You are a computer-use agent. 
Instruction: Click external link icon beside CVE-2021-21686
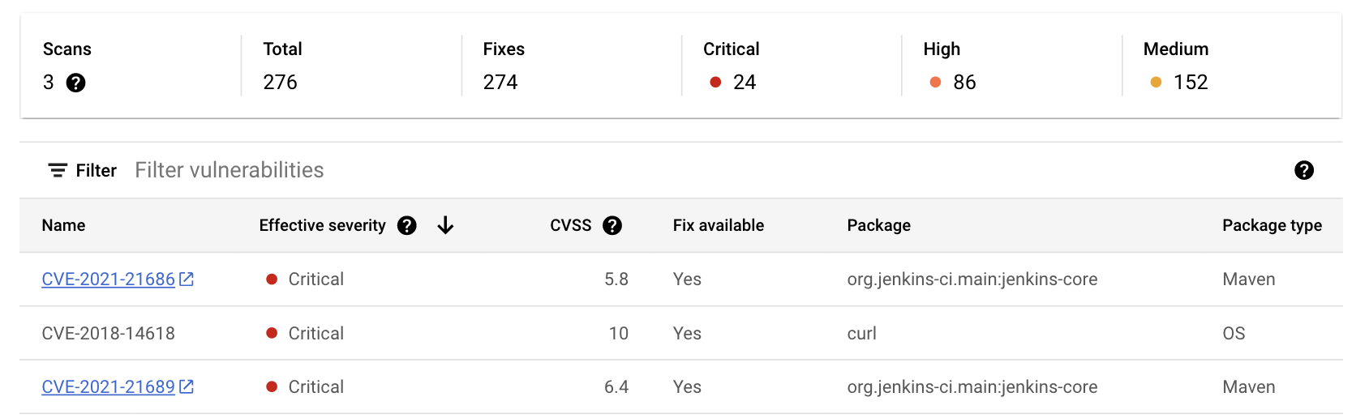pos(187,279)
